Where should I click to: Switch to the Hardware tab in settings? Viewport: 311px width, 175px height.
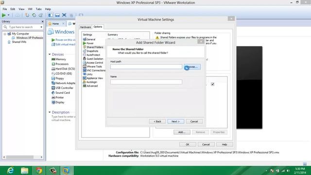coord(86,27)
